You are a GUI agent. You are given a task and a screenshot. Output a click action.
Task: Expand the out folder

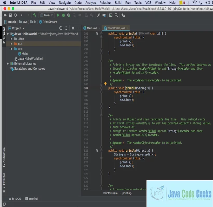point(11,44)
